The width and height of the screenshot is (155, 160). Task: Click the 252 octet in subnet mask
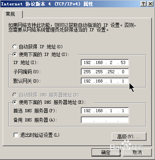[111, 72]
